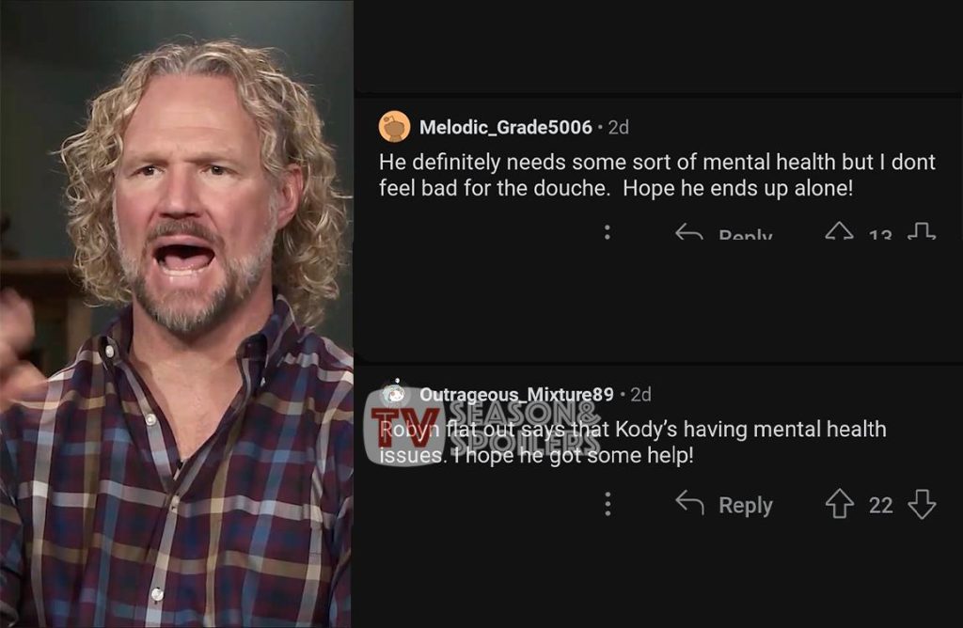Viewport: 963px width, 628px height.
Task: Click the 22 vote count
Action: click(880, 505)
